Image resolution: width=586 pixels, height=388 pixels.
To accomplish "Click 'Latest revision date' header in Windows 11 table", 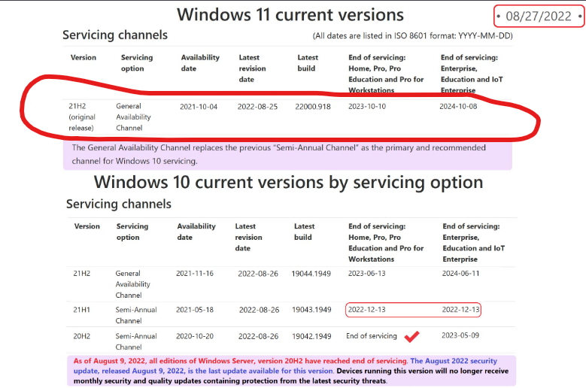I will (x=252, y=68).
